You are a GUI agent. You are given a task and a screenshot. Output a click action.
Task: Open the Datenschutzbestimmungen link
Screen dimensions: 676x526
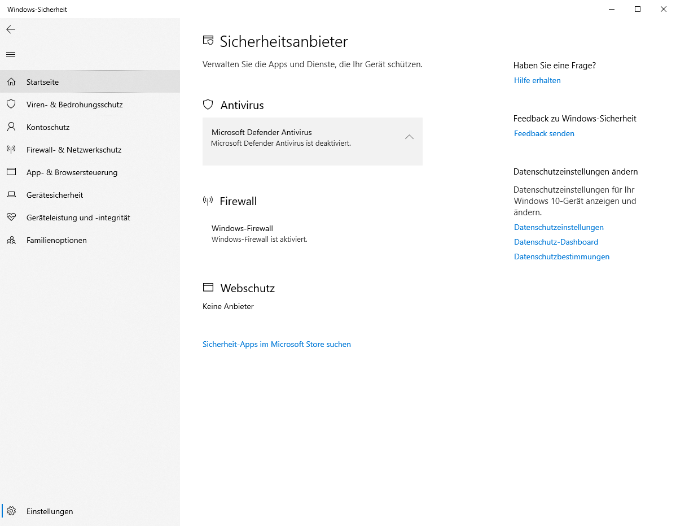pyautogui.click(x=562, y=257)
